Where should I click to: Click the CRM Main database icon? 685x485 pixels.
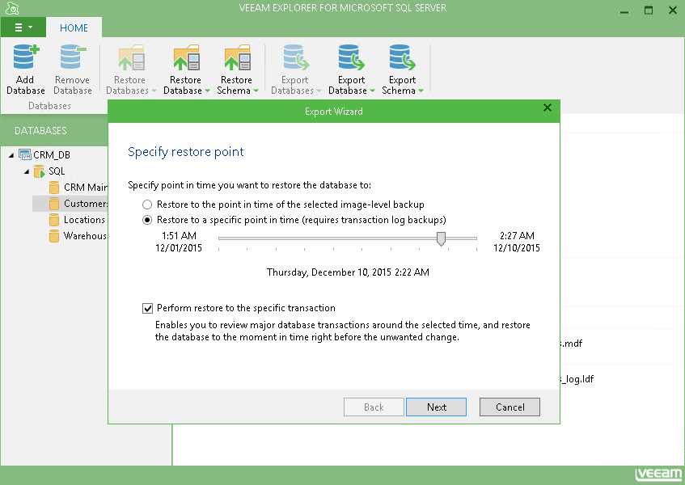54,188
